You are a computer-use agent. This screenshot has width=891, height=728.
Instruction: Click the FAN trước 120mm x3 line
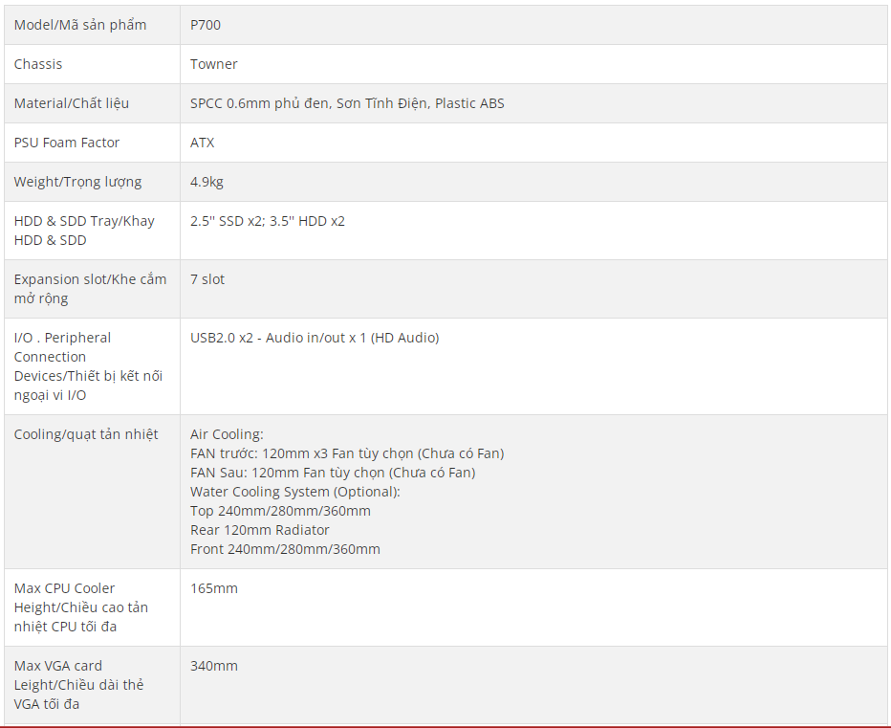(x=347, y=453)
